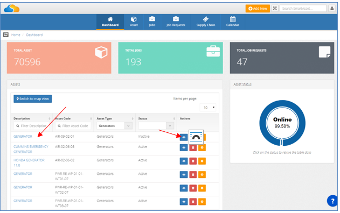340x213 pixels.
Task: View asset PWR-RE-WP-01-01-WT02-07
Action: [x=184, y=188]
